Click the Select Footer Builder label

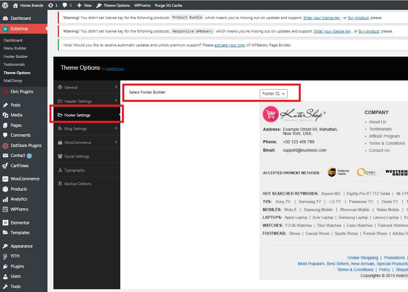tap(147, 92)
